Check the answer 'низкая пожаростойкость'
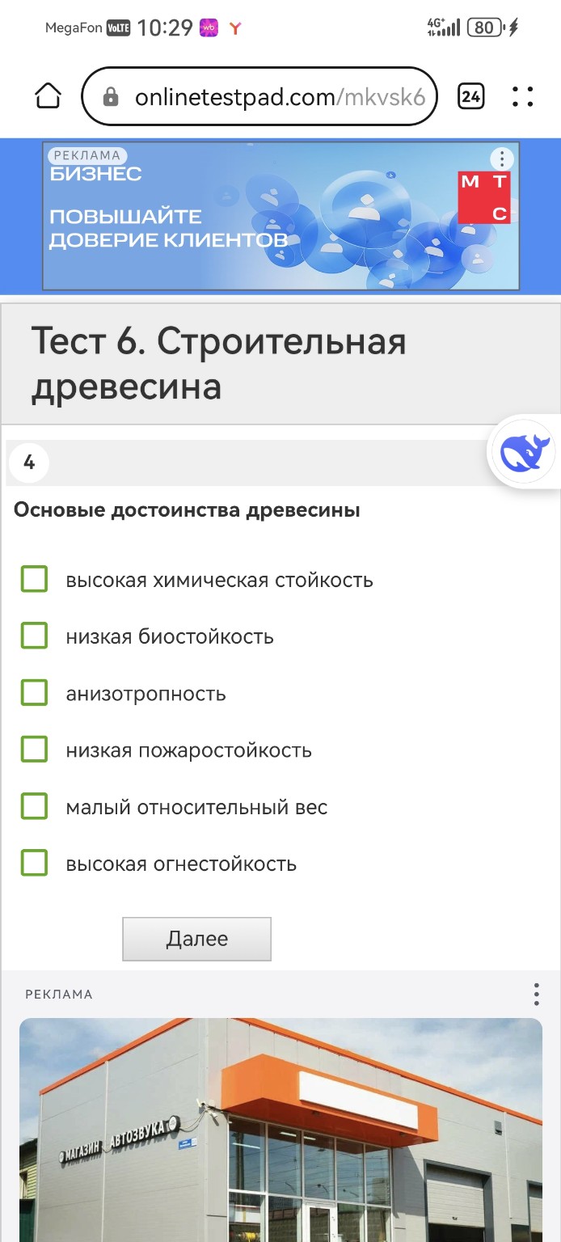561x1242 pixels. [33, 749]
